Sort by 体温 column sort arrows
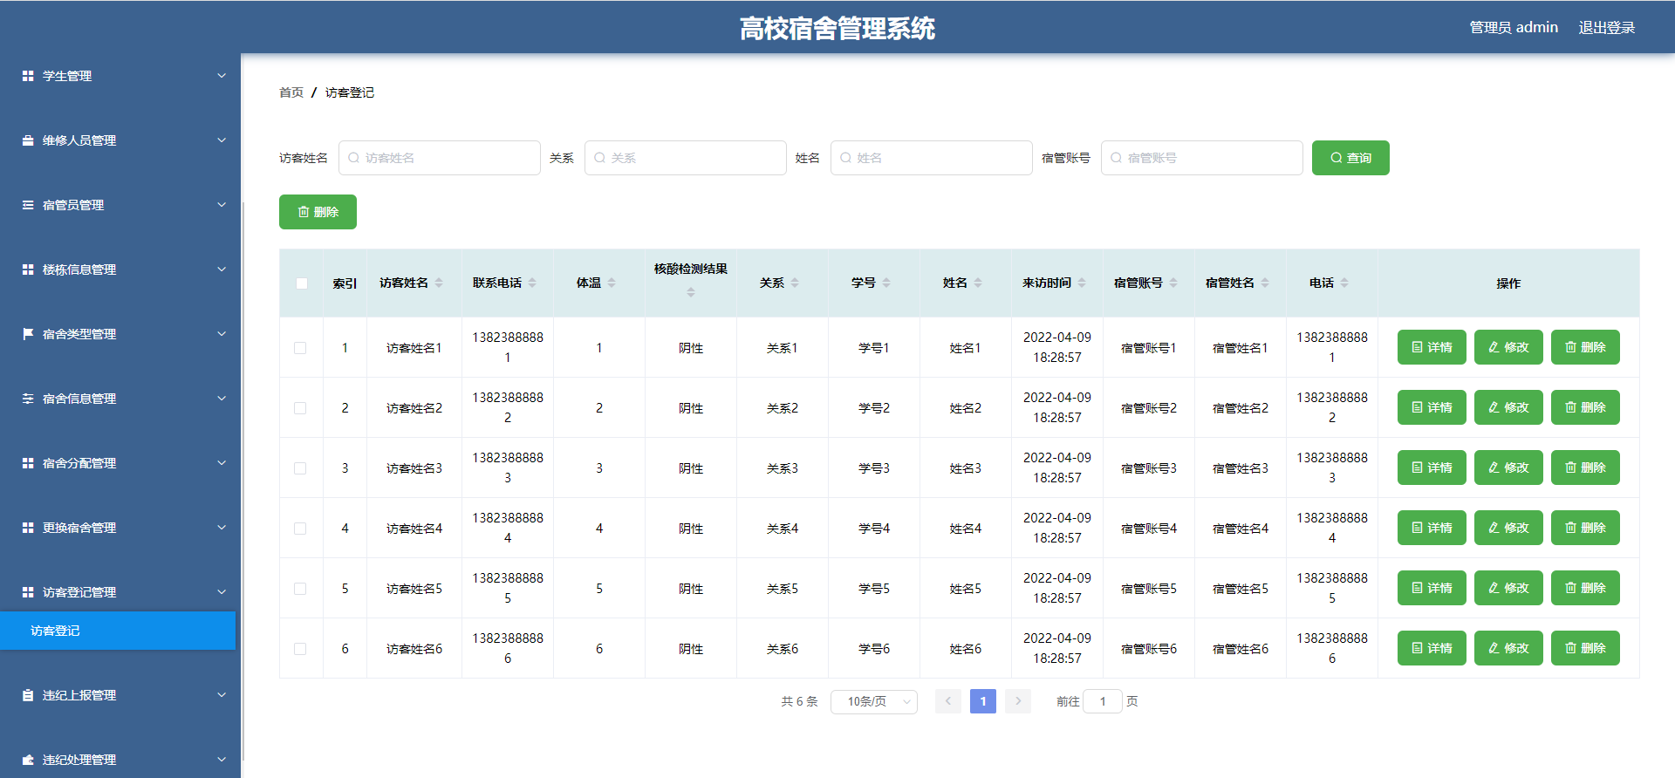 coord(612,283)
